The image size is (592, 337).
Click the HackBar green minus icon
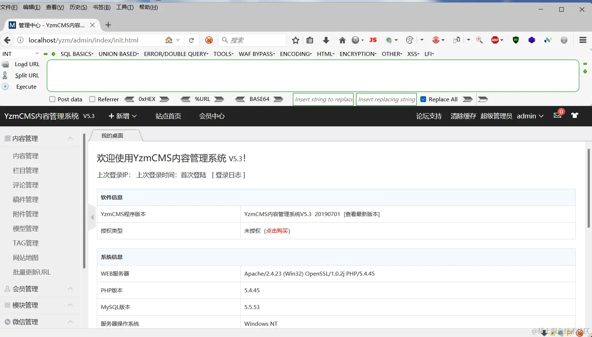45,54
